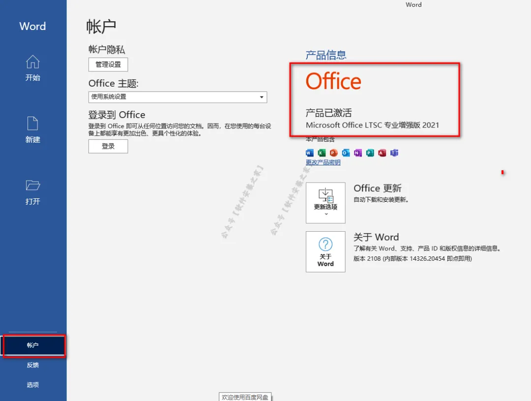The image size is (531, 401).
Task: Click the 登录 sign-in button
Action: (108, 147)
